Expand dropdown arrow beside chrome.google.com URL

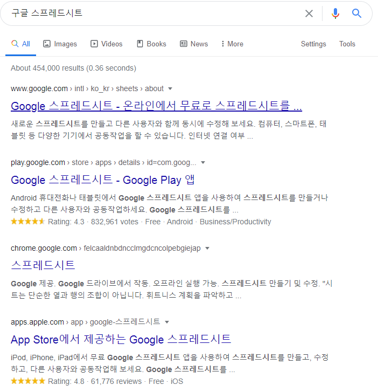point(207,248)
